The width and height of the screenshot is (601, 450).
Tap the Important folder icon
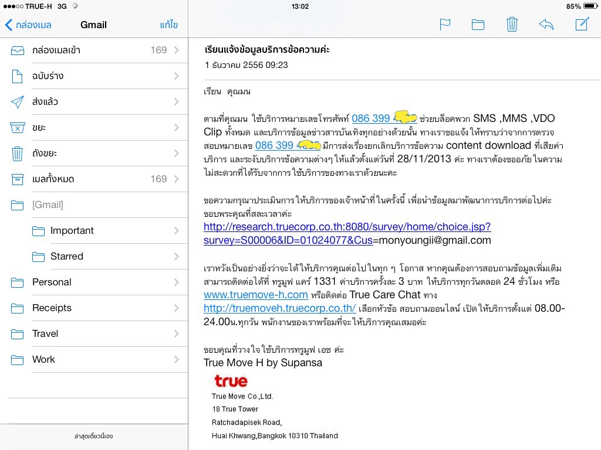point(38,231)
